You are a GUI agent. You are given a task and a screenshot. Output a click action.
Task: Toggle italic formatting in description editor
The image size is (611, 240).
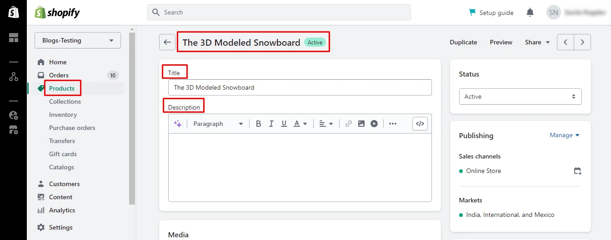pos(271,124)
